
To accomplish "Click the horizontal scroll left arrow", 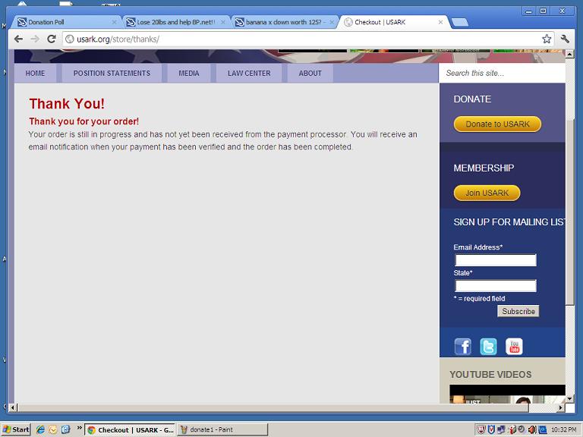I will [12, 407].
